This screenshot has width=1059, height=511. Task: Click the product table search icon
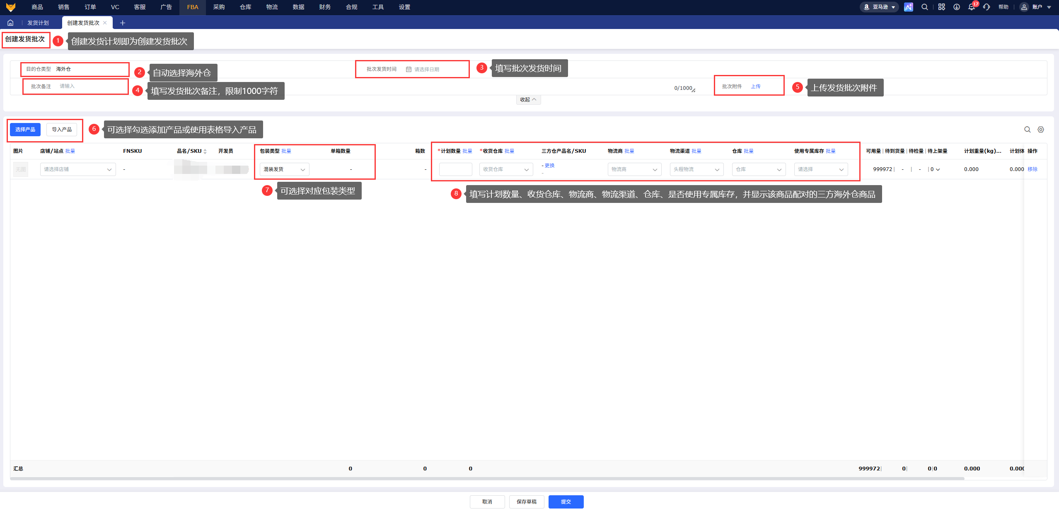1027,130
